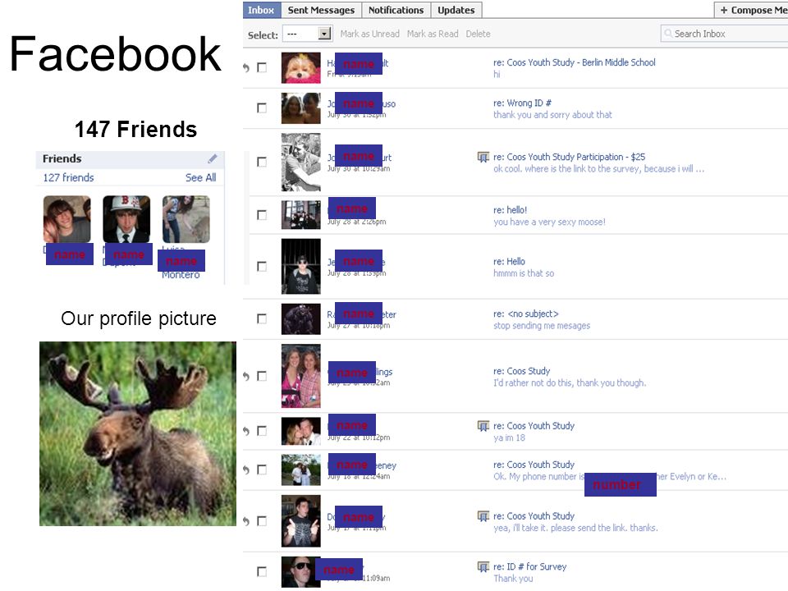Click 'See All' friends link
The height and width of the screenshot is (591, 788).
coord(200,177)
